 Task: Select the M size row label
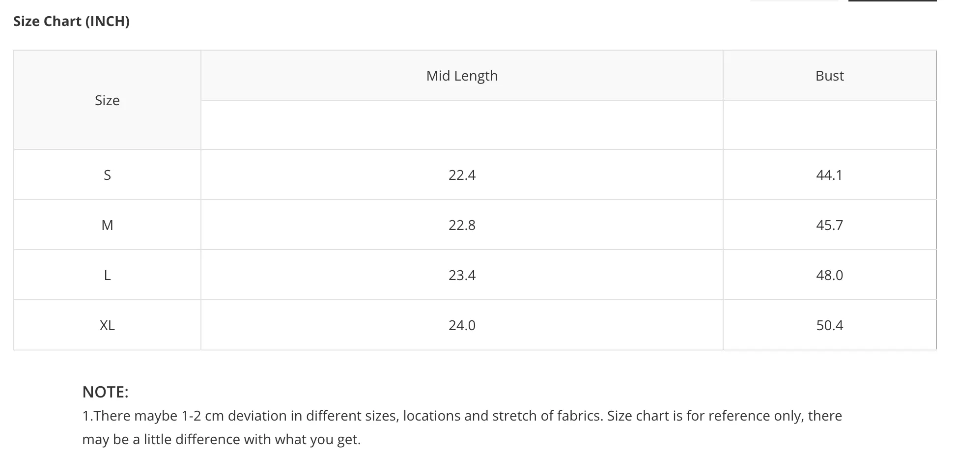point(107,225)
